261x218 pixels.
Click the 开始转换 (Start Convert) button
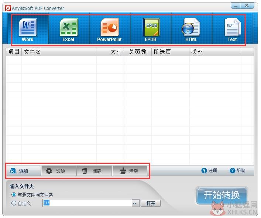(x=222, y=195)
